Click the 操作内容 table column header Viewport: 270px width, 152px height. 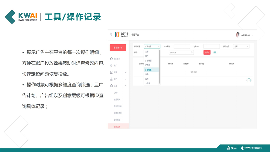202,64
